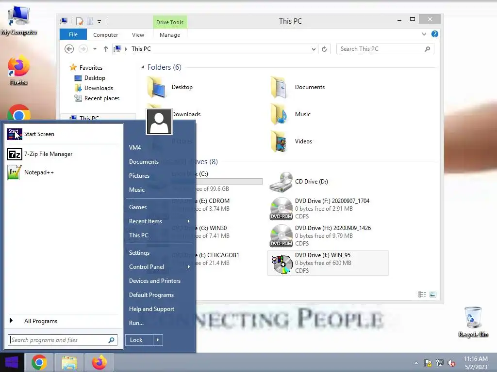Select DVD Drive (H:) 20200909_1426
Image resolution: width=497 pixels, height=372 pixels.
coord(321,236)
